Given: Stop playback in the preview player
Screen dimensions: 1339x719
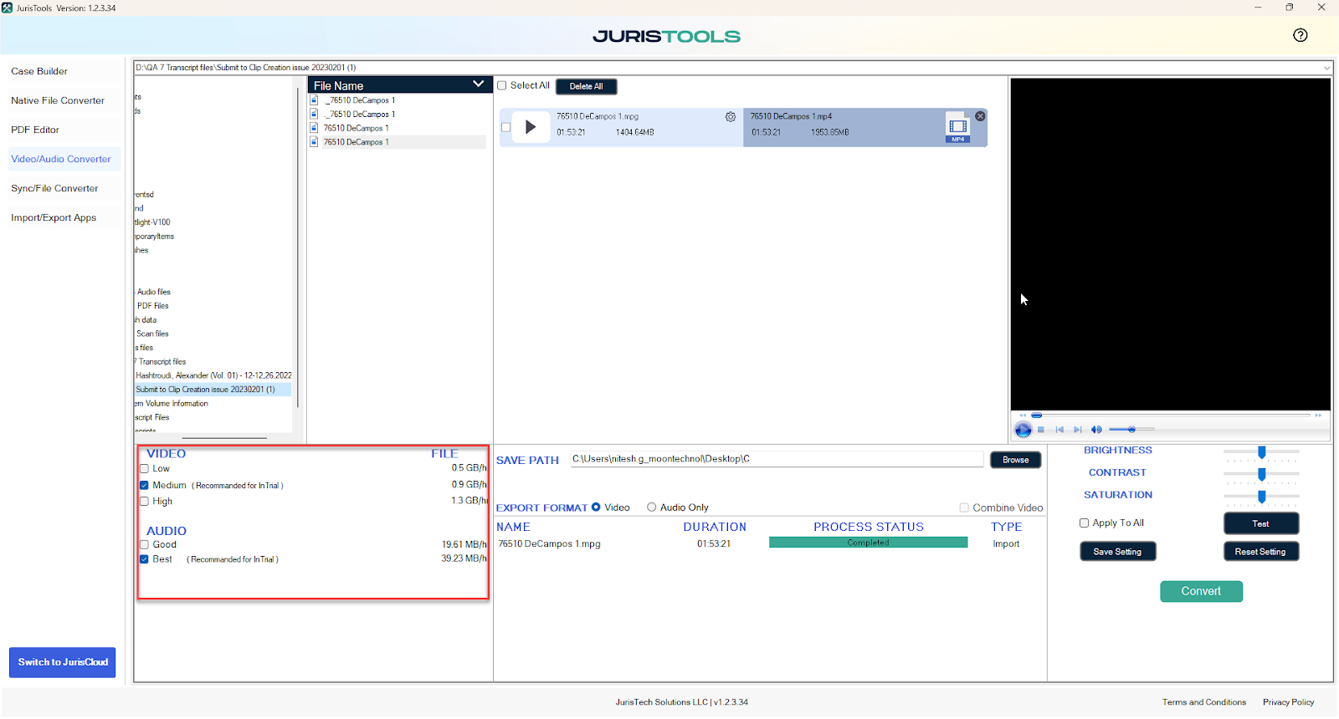Looking at the screenshot, I should (1041, 430).
